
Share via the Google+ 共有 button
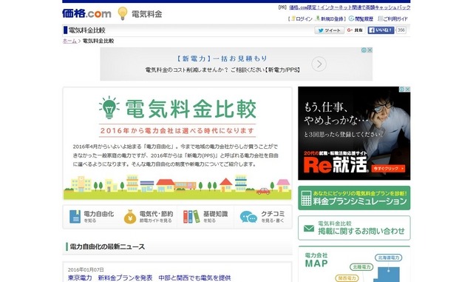click(x=355, y=30)
